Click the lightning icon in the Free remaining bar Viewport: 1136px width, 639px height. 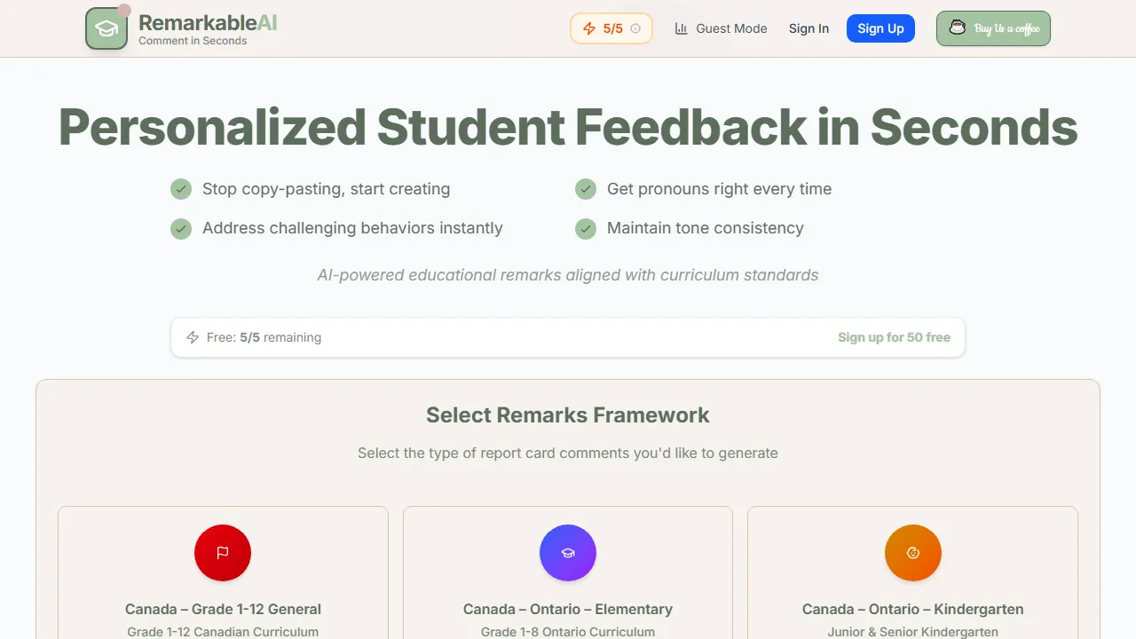coord(193,337)
